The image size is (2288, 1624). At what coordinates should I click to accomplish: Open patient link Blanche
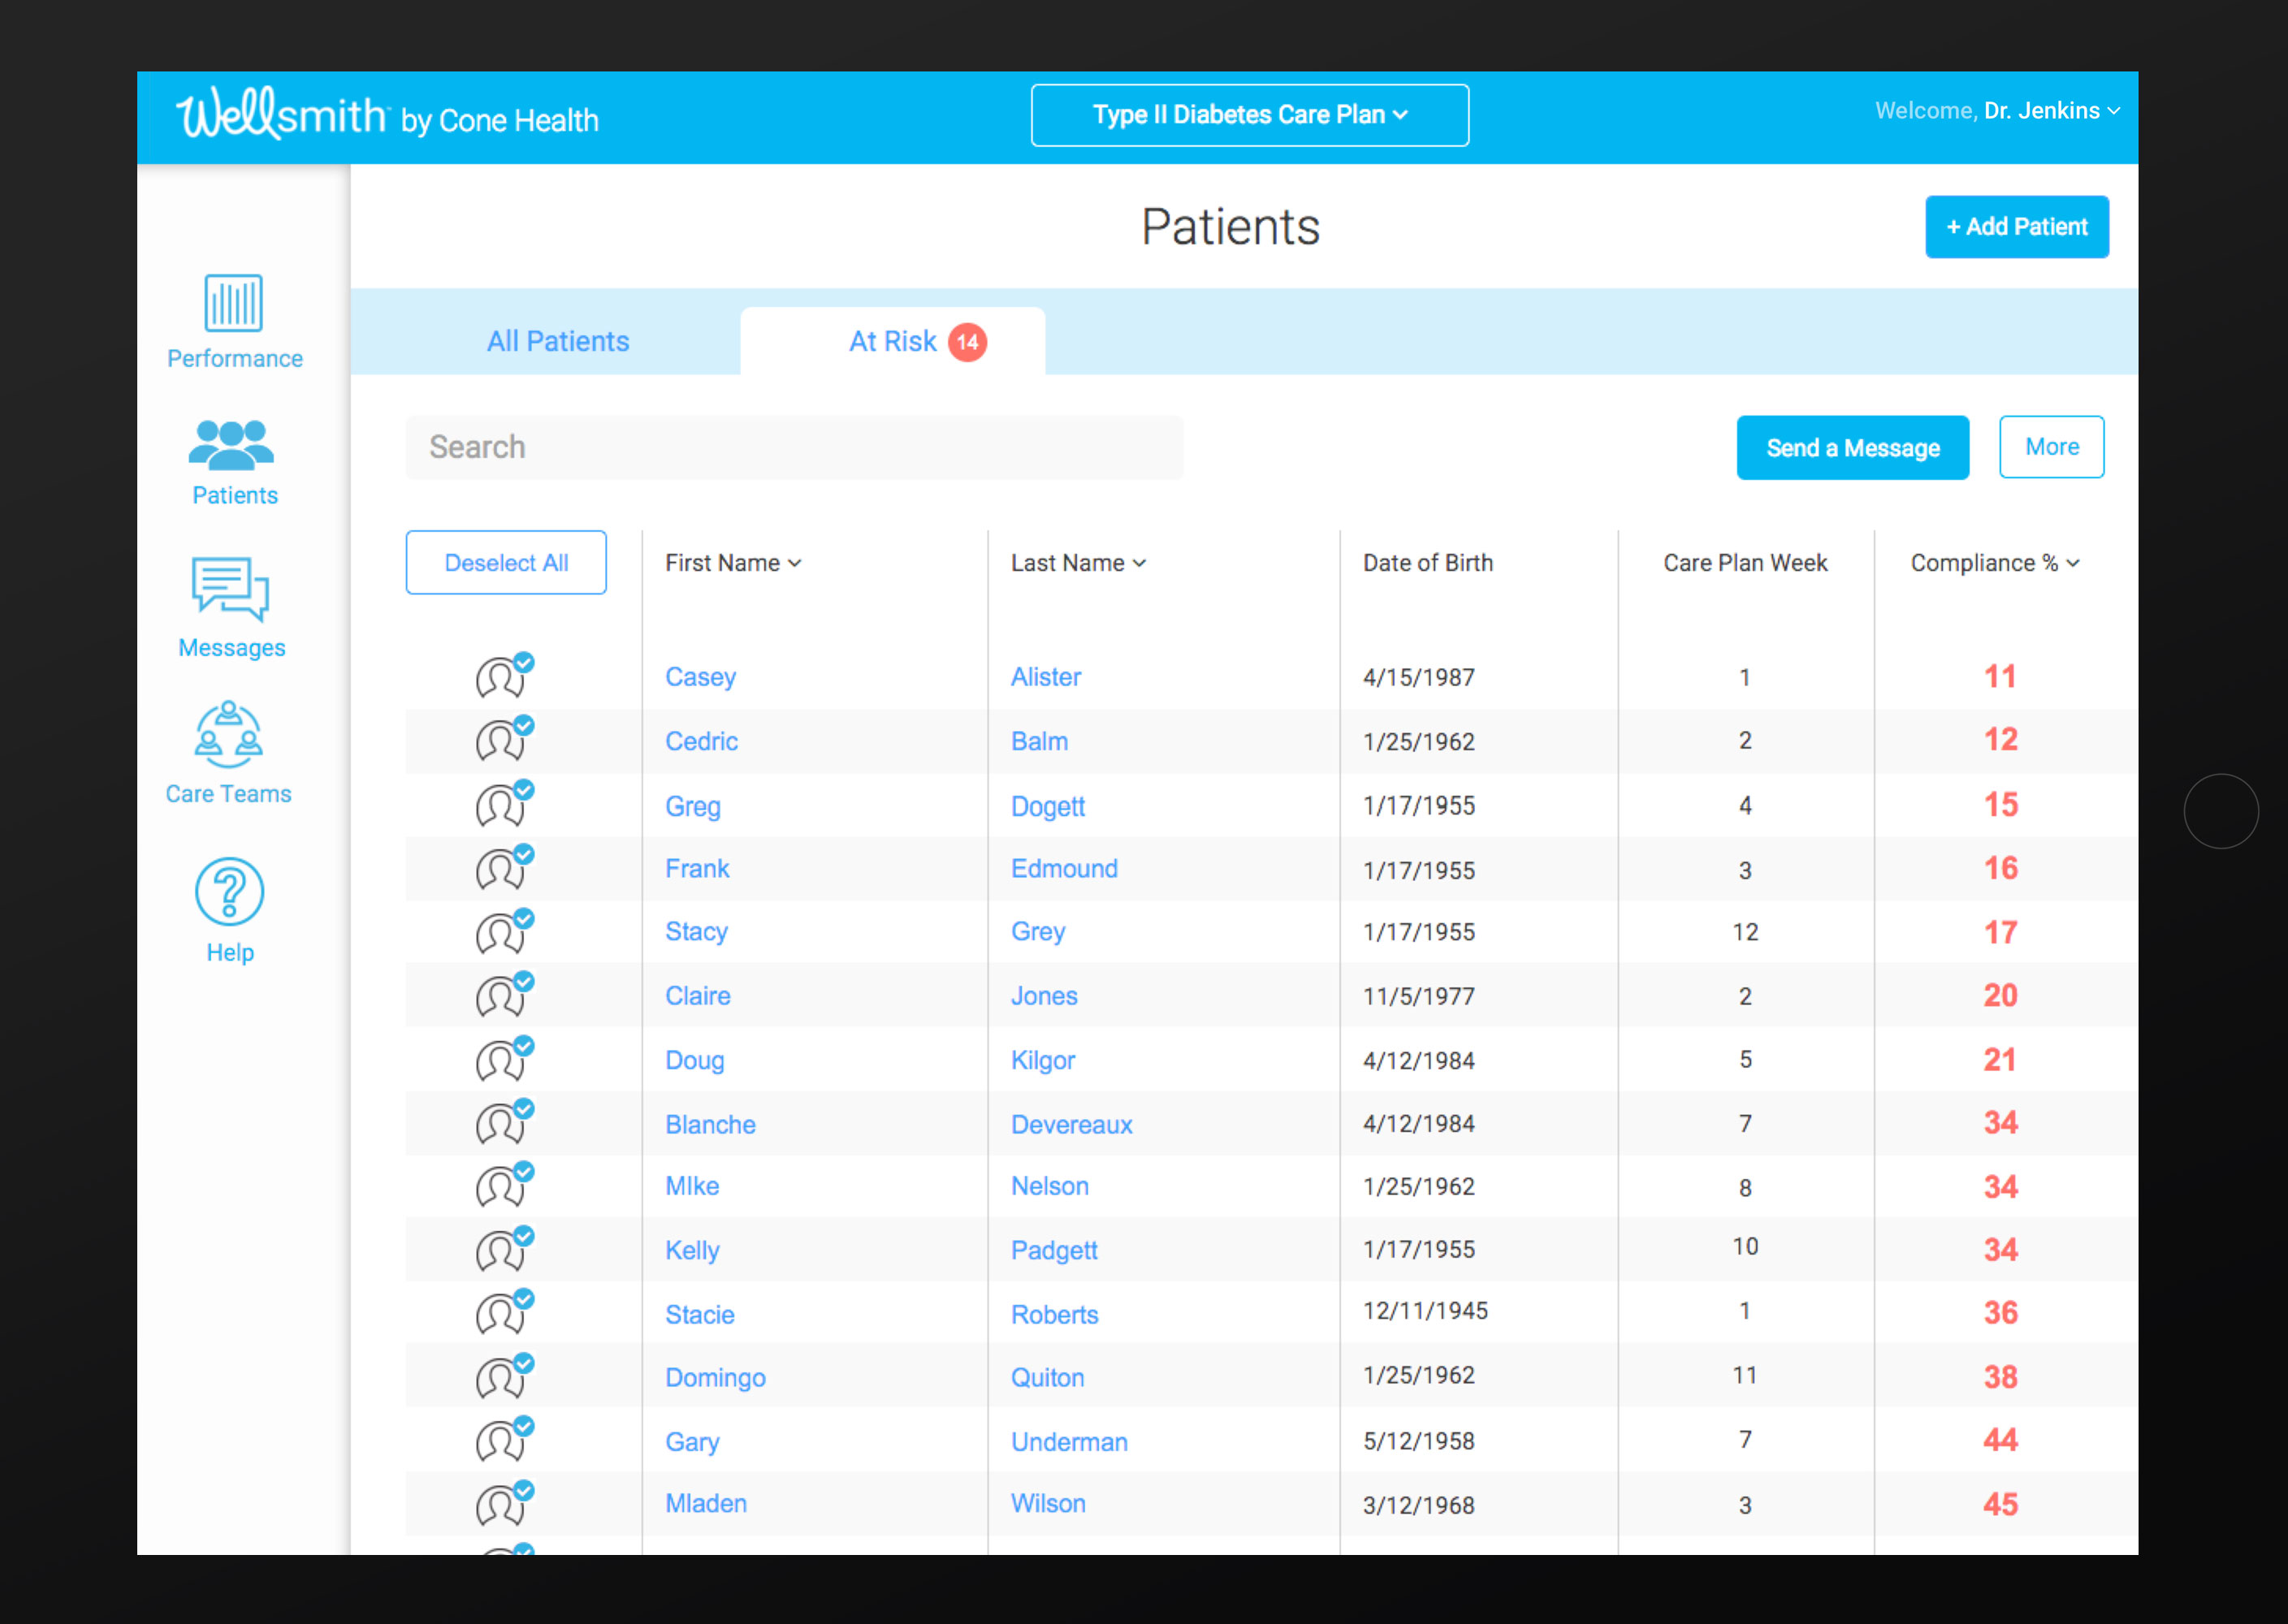(710, 1124)
